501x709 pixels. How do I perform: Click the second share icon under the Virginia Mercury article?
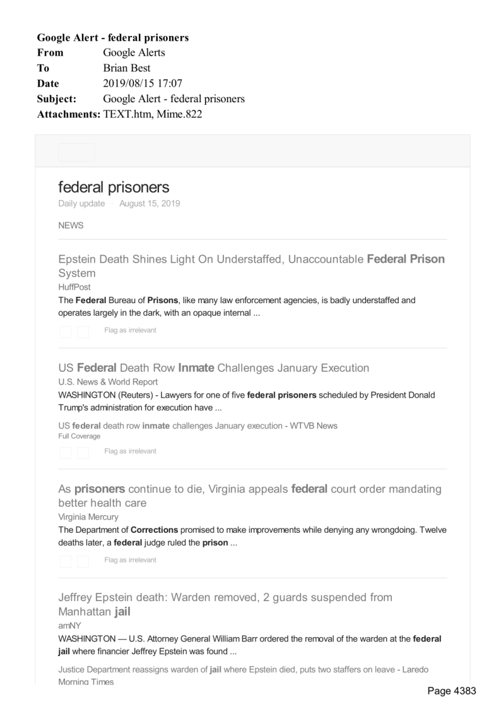[83, 561]
